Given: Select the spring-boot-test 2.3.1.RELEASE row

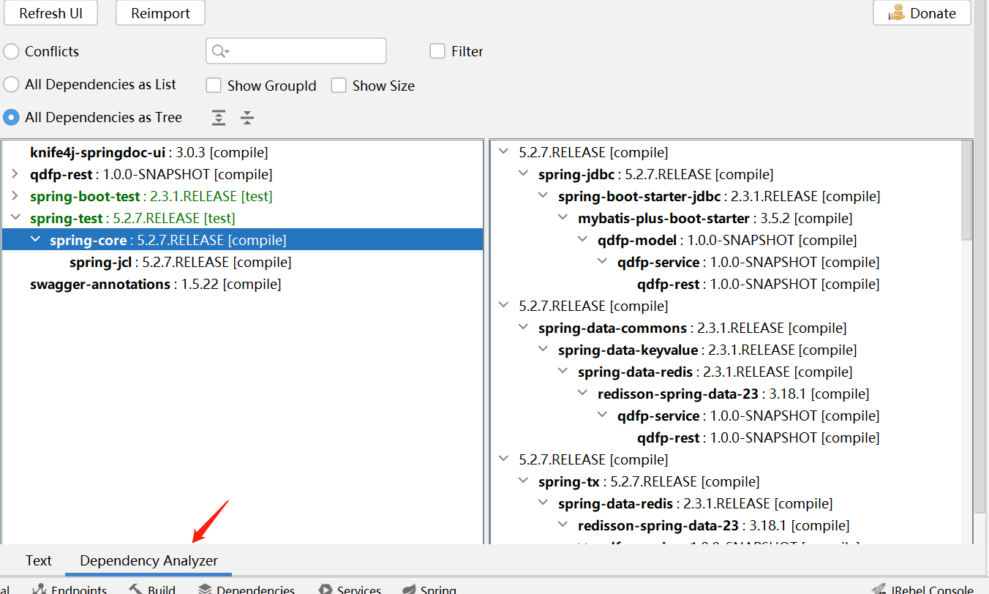Looking at the screenshot, I should click(242, 196).
